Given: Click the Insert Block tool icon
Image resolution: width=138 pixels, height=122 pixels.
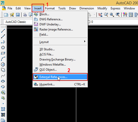Looking at the screenshot, I should tap(3, 92).
